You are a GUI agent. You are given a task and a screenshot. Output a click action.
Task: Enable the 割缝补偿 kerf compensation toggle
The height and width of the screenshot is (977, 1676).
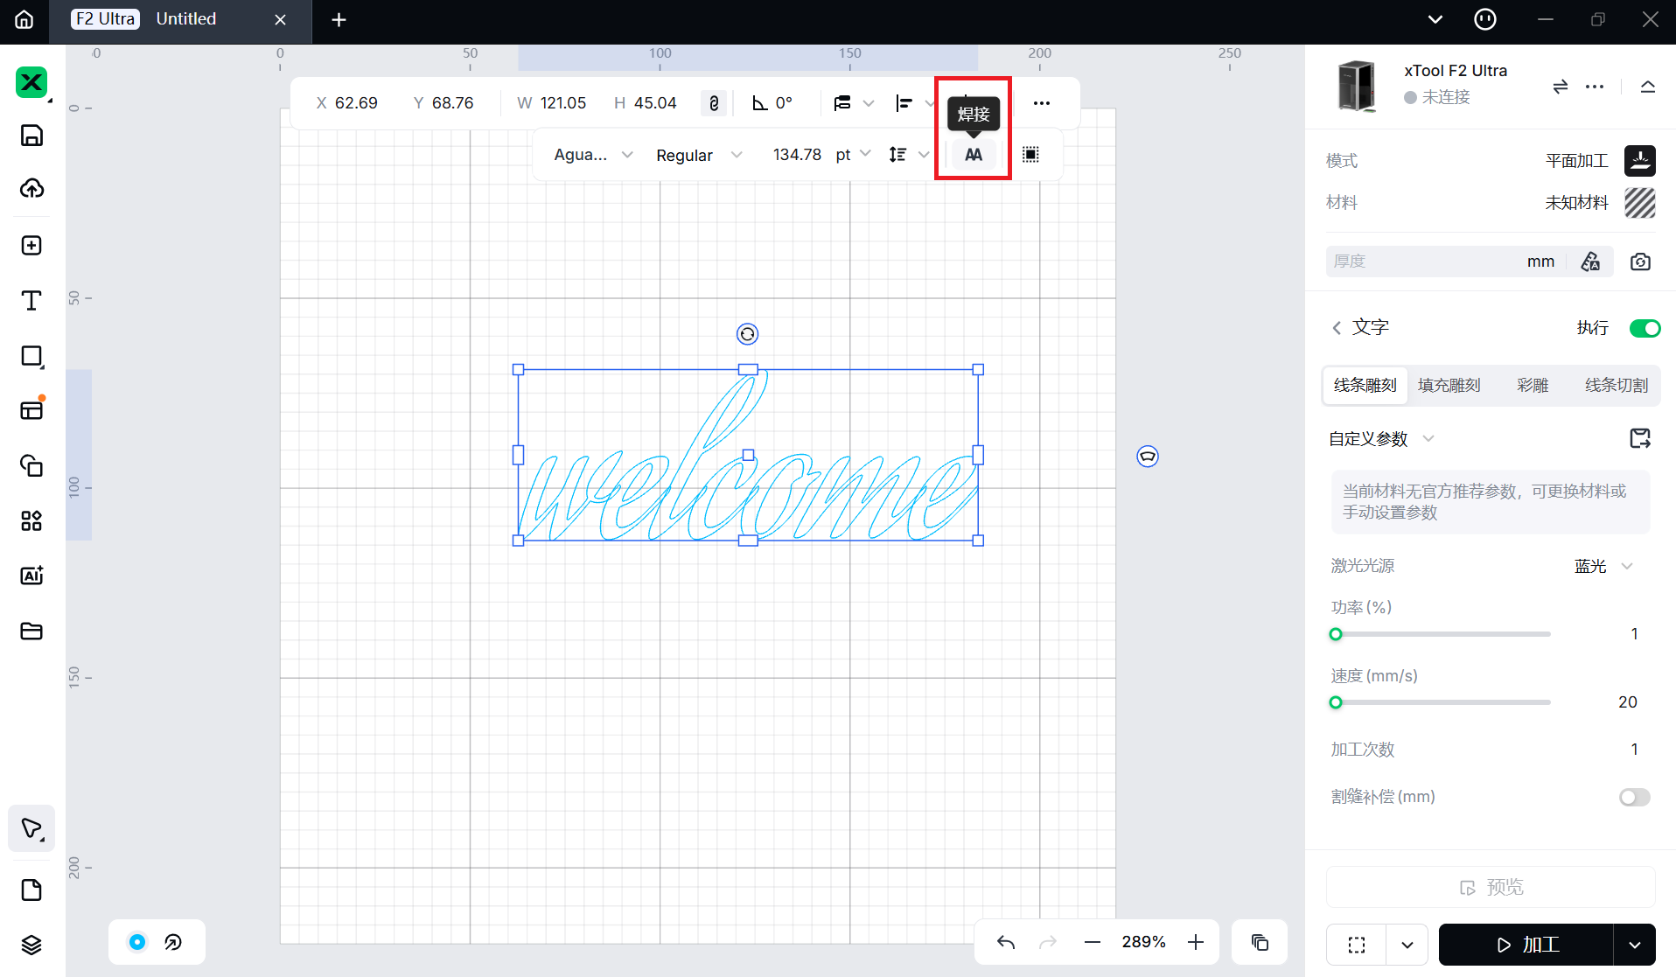click(x=1633, y=797)
